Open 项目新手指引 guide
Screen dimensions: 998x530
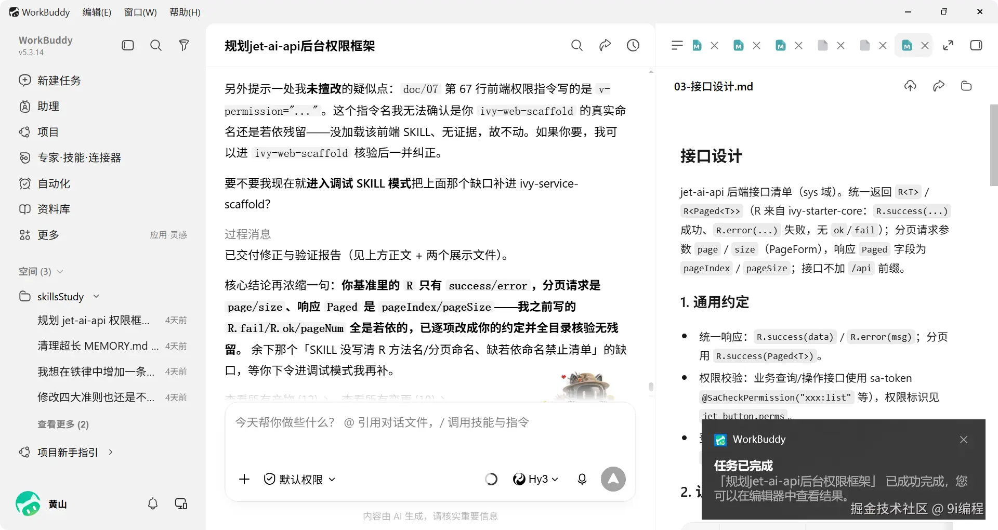[x=68, y=453]
